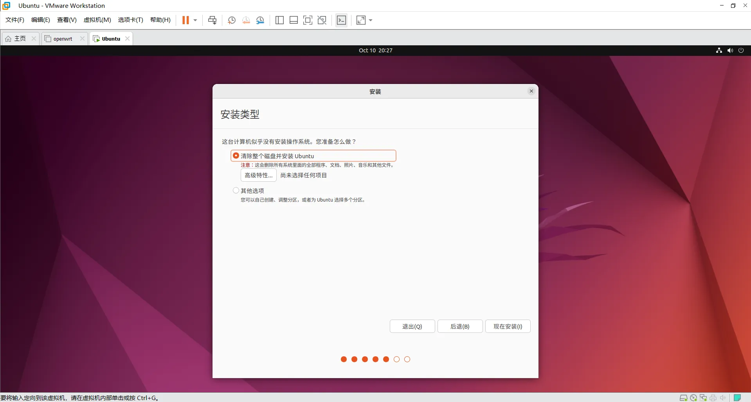Click the network adapter status icon
The image size is (751, 402).
point(703,397)
